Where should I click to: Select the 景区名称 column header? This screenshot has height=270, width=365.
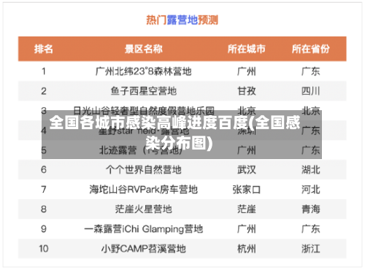click(x=144, y=49)
